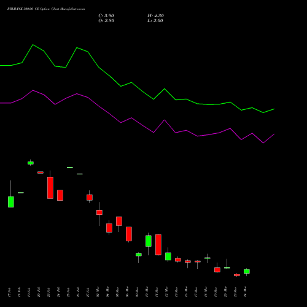The height and width of the screenshot is (307, 307).
Task: Select the red candlestick above 06 Mar
Action: tap(129, 234)
